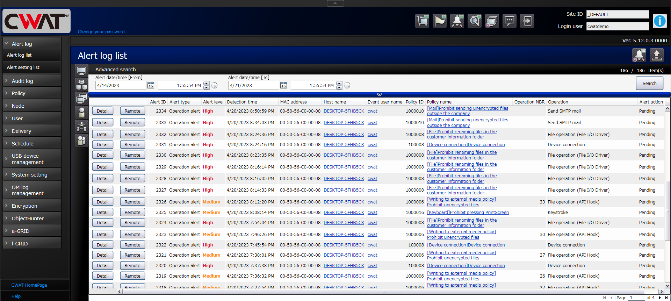The image size is (671, 301).
Task: Click the export upload arrow icon
Action: 656,55
